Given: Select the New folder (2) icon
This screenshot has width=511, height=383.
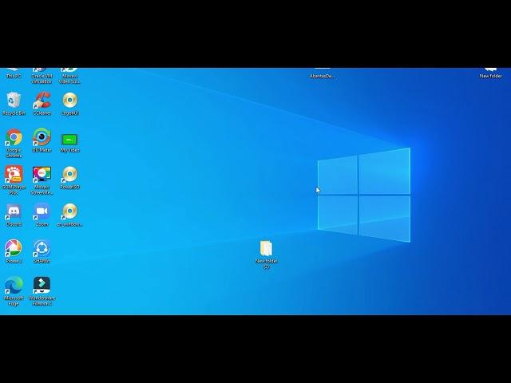Looking at the screenshot, I should click(x=266, y=255).
